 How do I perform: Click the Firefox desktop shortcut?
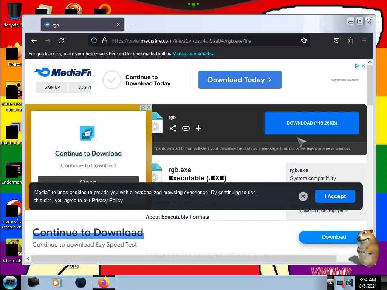click(13, 55)
